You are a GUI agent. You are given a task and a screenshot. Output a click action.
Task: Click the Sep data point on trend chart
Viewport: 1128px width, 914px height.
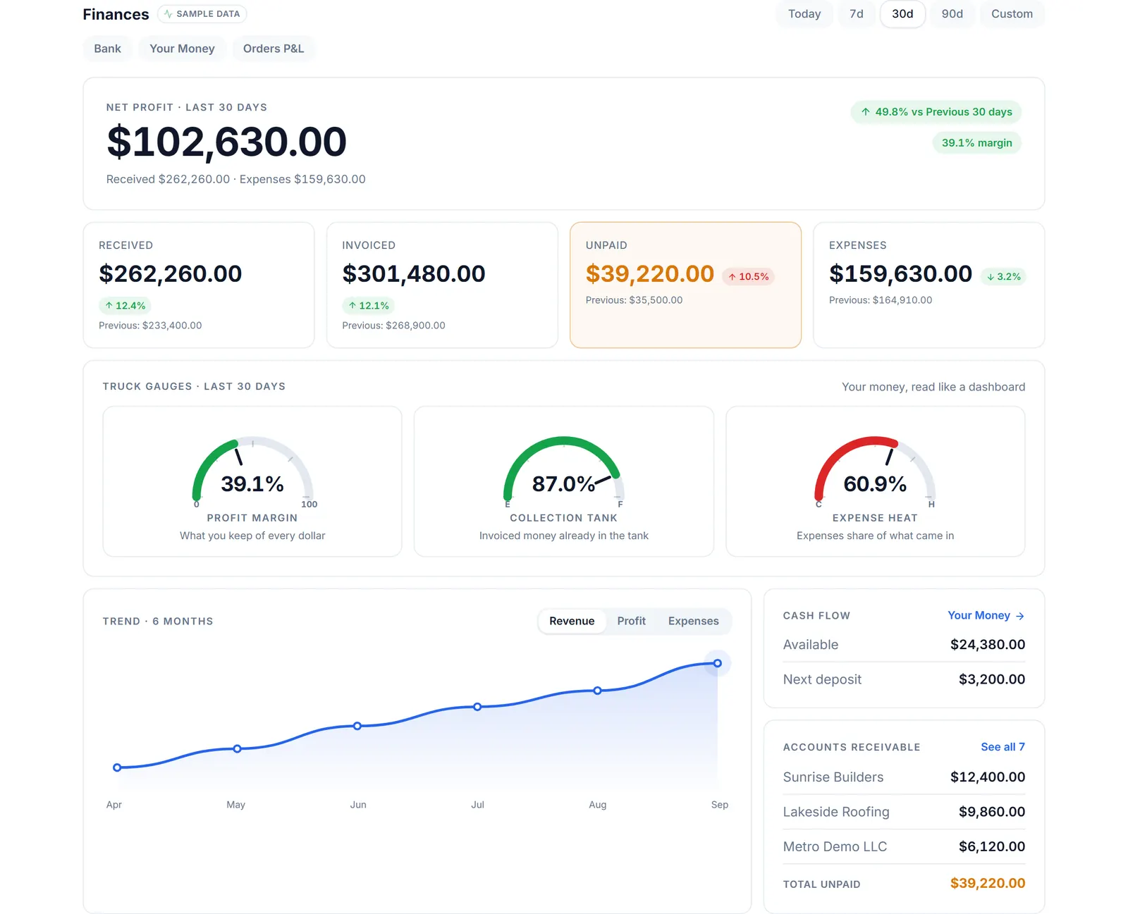tap(717, 663)
